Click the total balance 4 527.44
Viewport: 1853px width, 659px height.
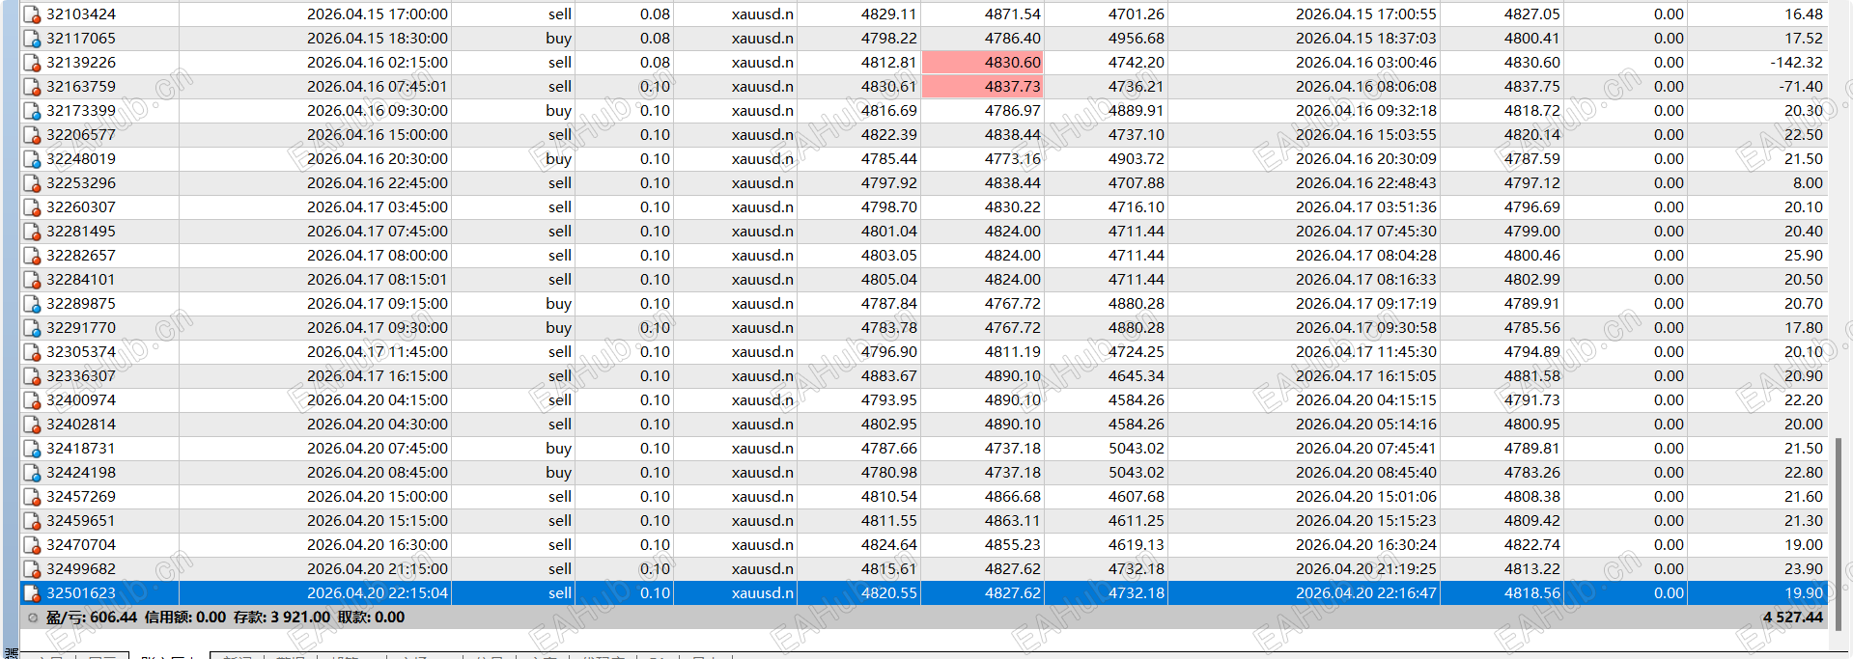coord(1793,618)
